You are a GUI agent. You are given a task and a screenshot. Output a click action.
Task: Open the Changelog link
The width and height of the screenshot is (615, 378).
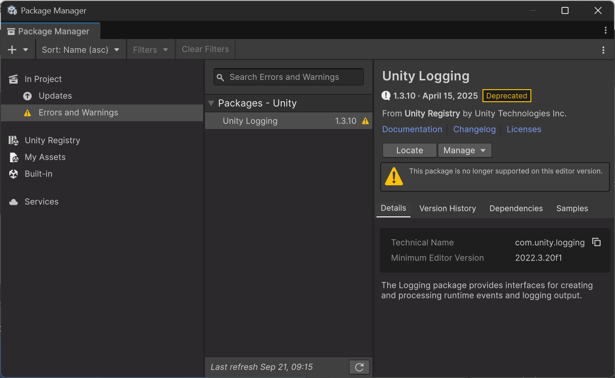(x=475, y=129)
